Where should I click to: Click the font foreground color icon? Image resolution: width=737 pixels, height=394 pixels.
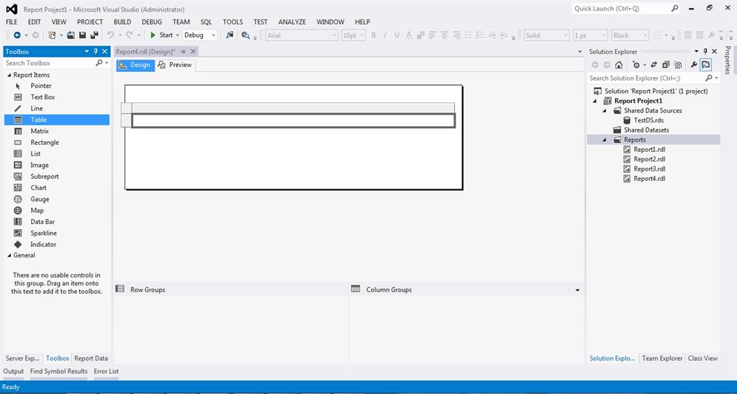tap(409, 35)
